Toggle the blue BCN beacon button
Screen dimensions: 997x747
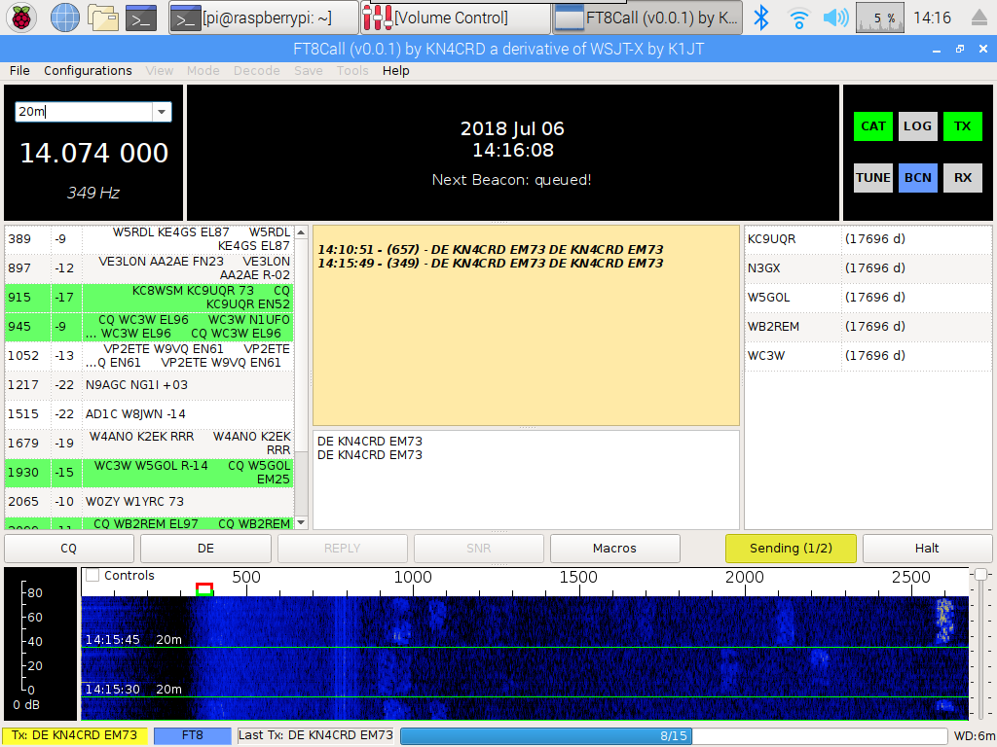tap(917, 177)
